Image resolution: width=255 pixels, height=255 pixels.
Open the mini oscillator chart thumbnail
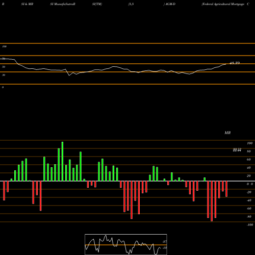pos(126,244)
